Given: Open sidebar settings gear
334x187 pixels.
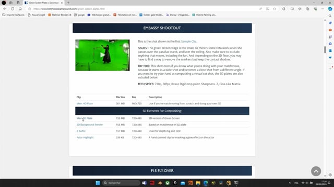Looking at the screenshot, I should pyautogui.click(x=330, y=175).
